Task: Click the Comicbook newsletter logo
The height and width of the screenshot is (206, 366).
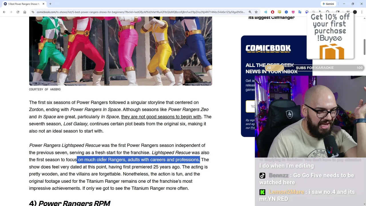Action: point(268,48)
